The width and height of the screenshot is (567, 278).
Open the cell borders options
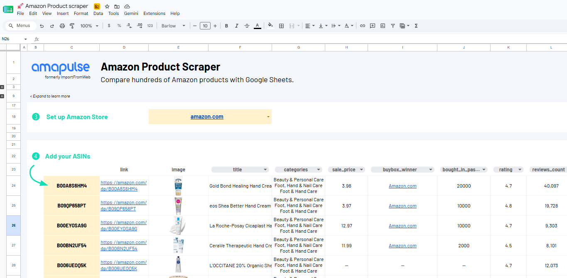pyautogui.click(x=281, y=26)
